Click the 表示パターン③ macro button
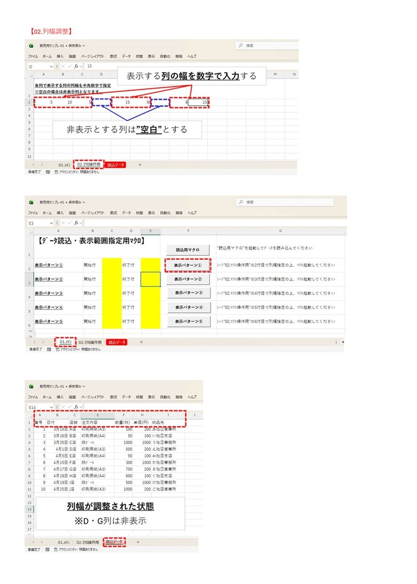Viewport: 417px width, 584px height. 188,292
